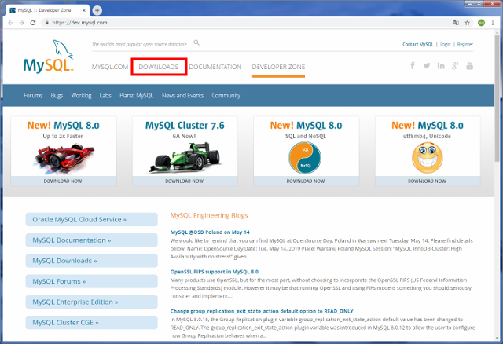Open a new browser tab
503x344 pixels.
(x=97, y=10)
